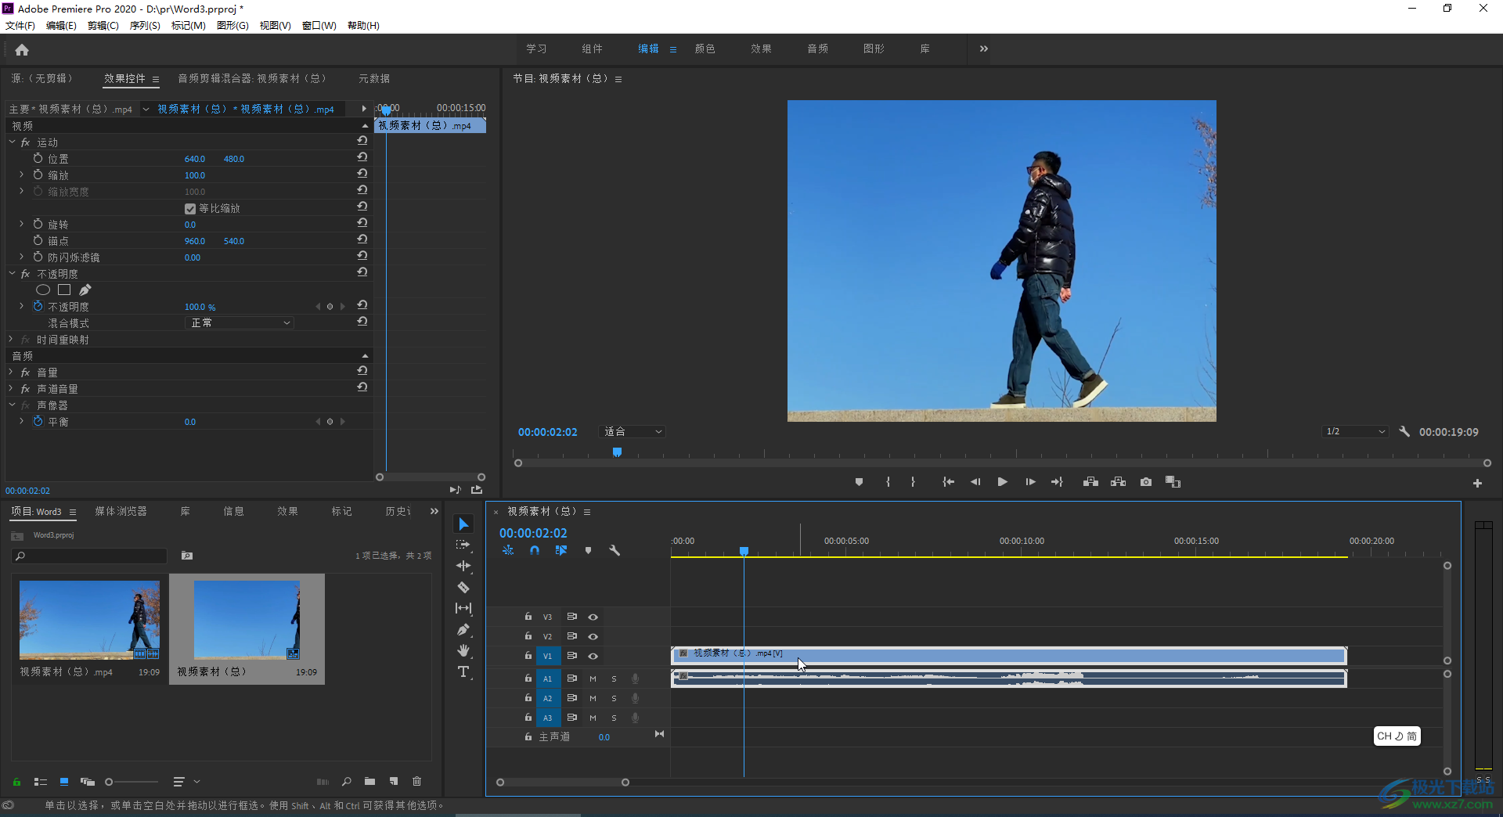The height and width of the screenshot is (817, 1503).
Task: Open Media Browser tab
Action: (x=121, y=511)
